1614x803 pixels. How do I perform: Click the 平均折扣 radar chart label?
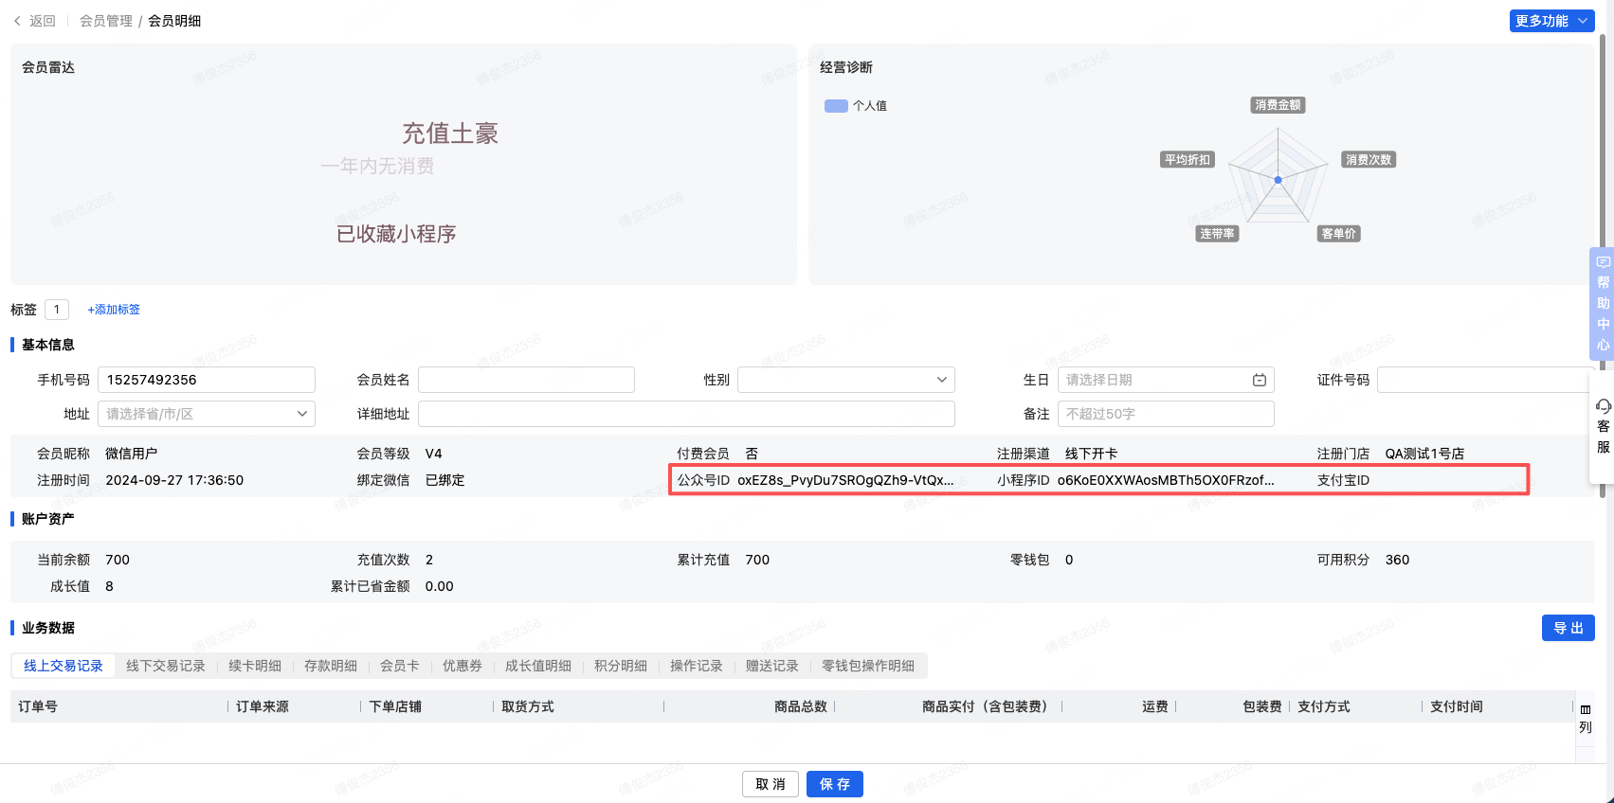pyautogui.click(x=1188, y=160)
